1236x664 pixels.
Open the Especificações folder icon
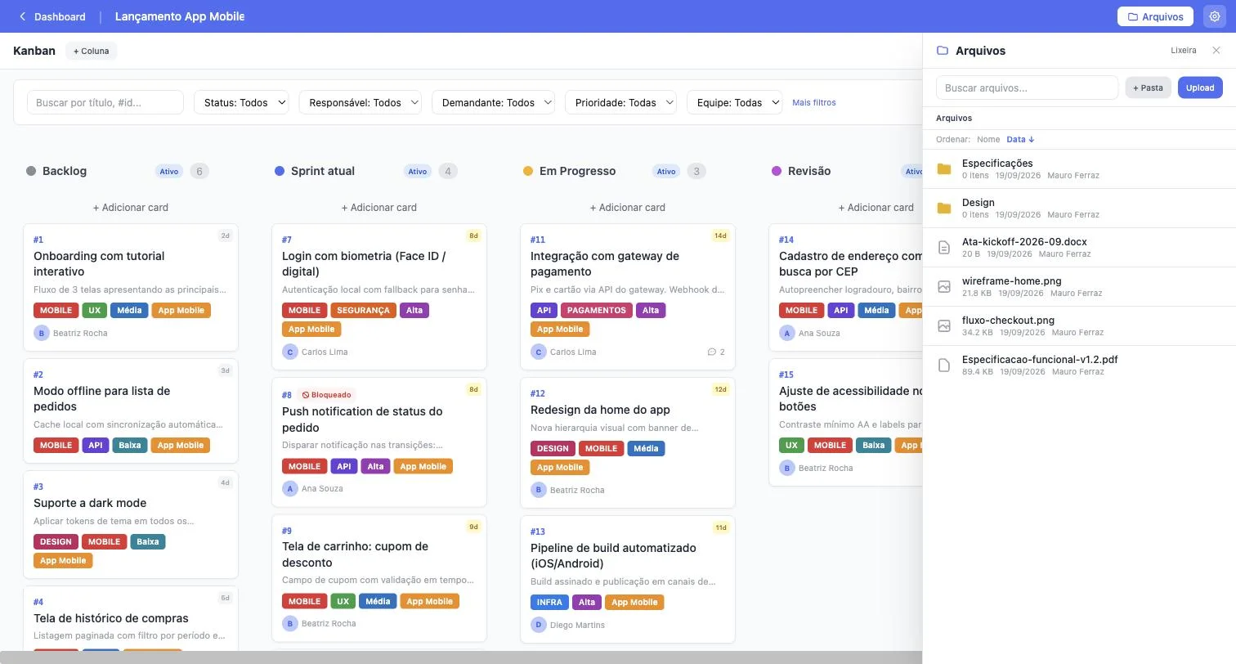(x=944, y=168)
